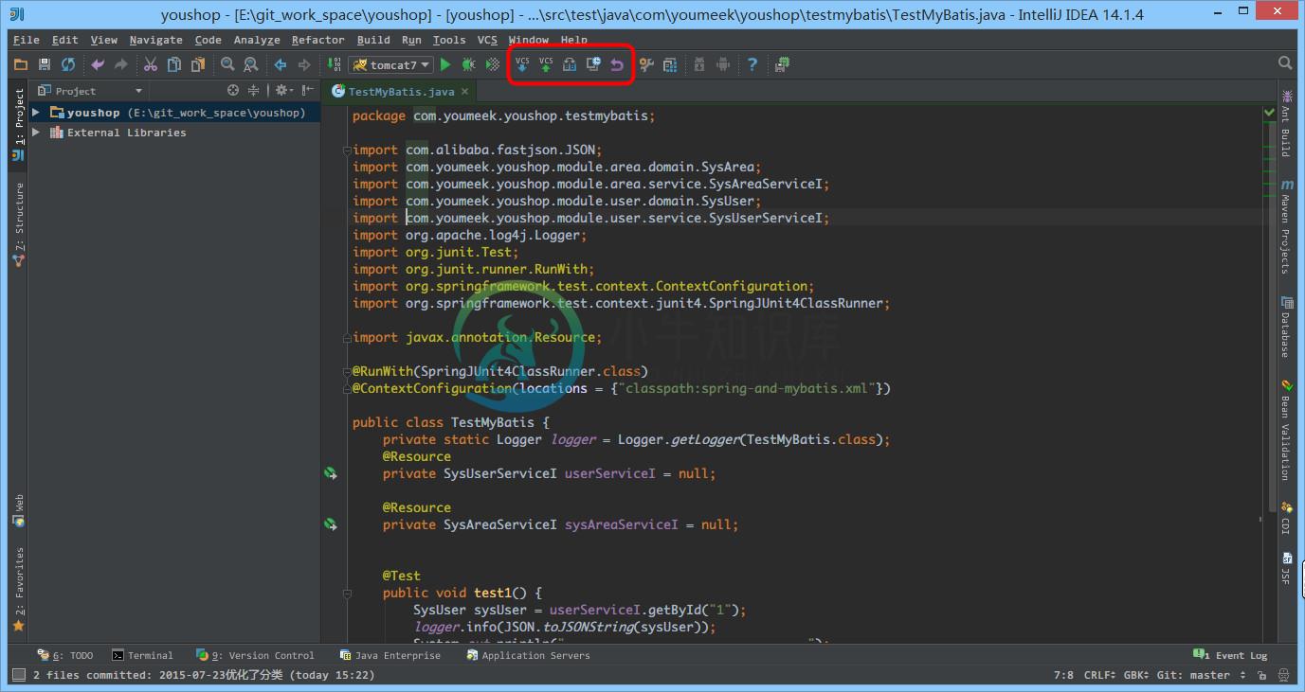Image resolution: width=1305 pixels, height=692 pixels.
Task: Toggle the Ant Build side panel
Action: click(1286, 123)
